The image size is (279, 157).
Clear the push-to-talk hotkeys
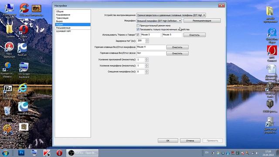tap(194, 35)
